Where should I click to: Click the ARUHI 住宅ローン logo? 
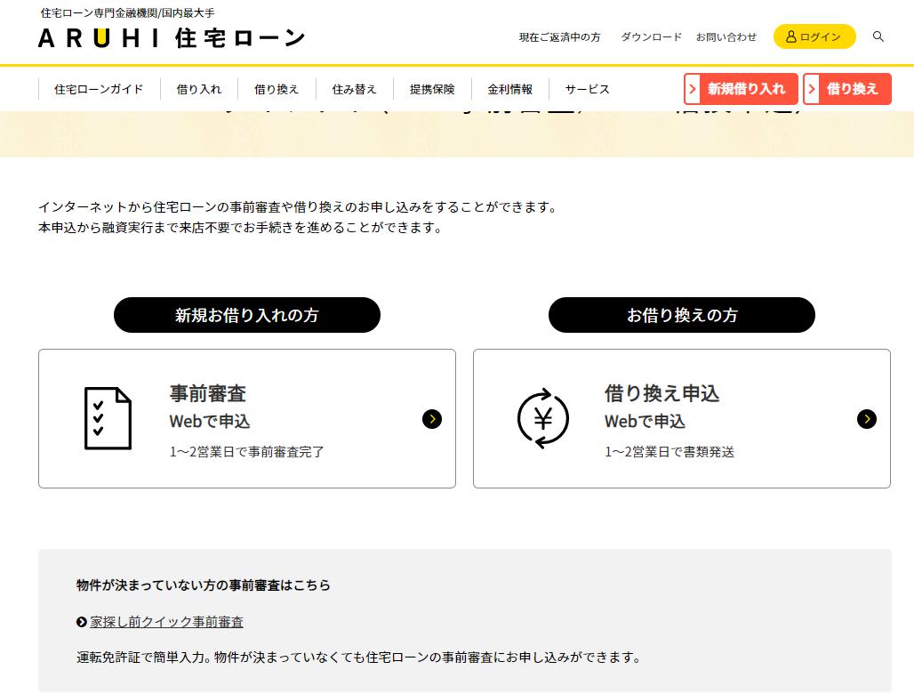pyautogui.click(x=169, y=37)
